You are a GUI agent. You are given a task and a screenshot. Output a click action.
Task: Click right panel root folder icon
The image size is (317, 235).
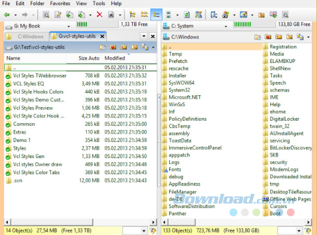[x=289, y=37]
